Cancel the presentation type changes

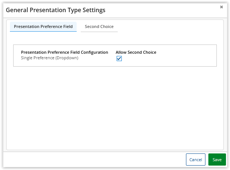[196, 160]
